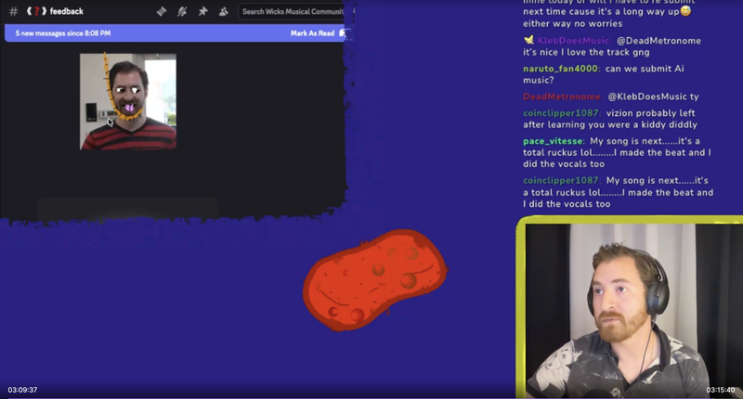Screen dimensions: 743x399
Task: Click the KlebDoesMusic username in chat
Action: (x=573, y=41)
